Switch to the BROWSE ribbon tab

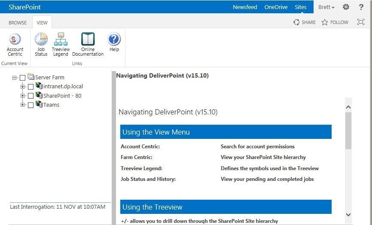point(18,23)
